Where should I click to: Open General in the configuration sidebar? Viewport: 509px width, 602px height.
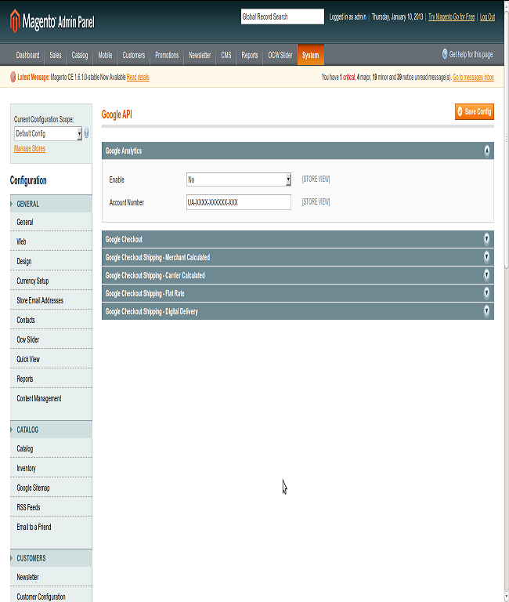pos(51,222)
